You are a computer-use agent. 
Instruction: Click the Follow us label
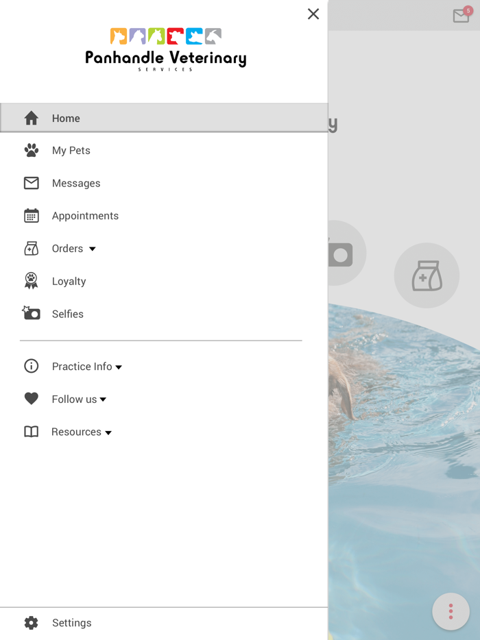pyautogui.click(x=74, y=399)
